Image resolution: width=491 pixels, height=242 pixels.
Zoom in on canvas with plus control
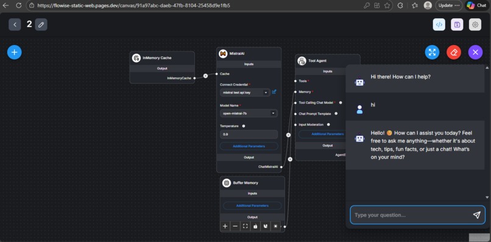pyautogui.click(x=225, y=226)
